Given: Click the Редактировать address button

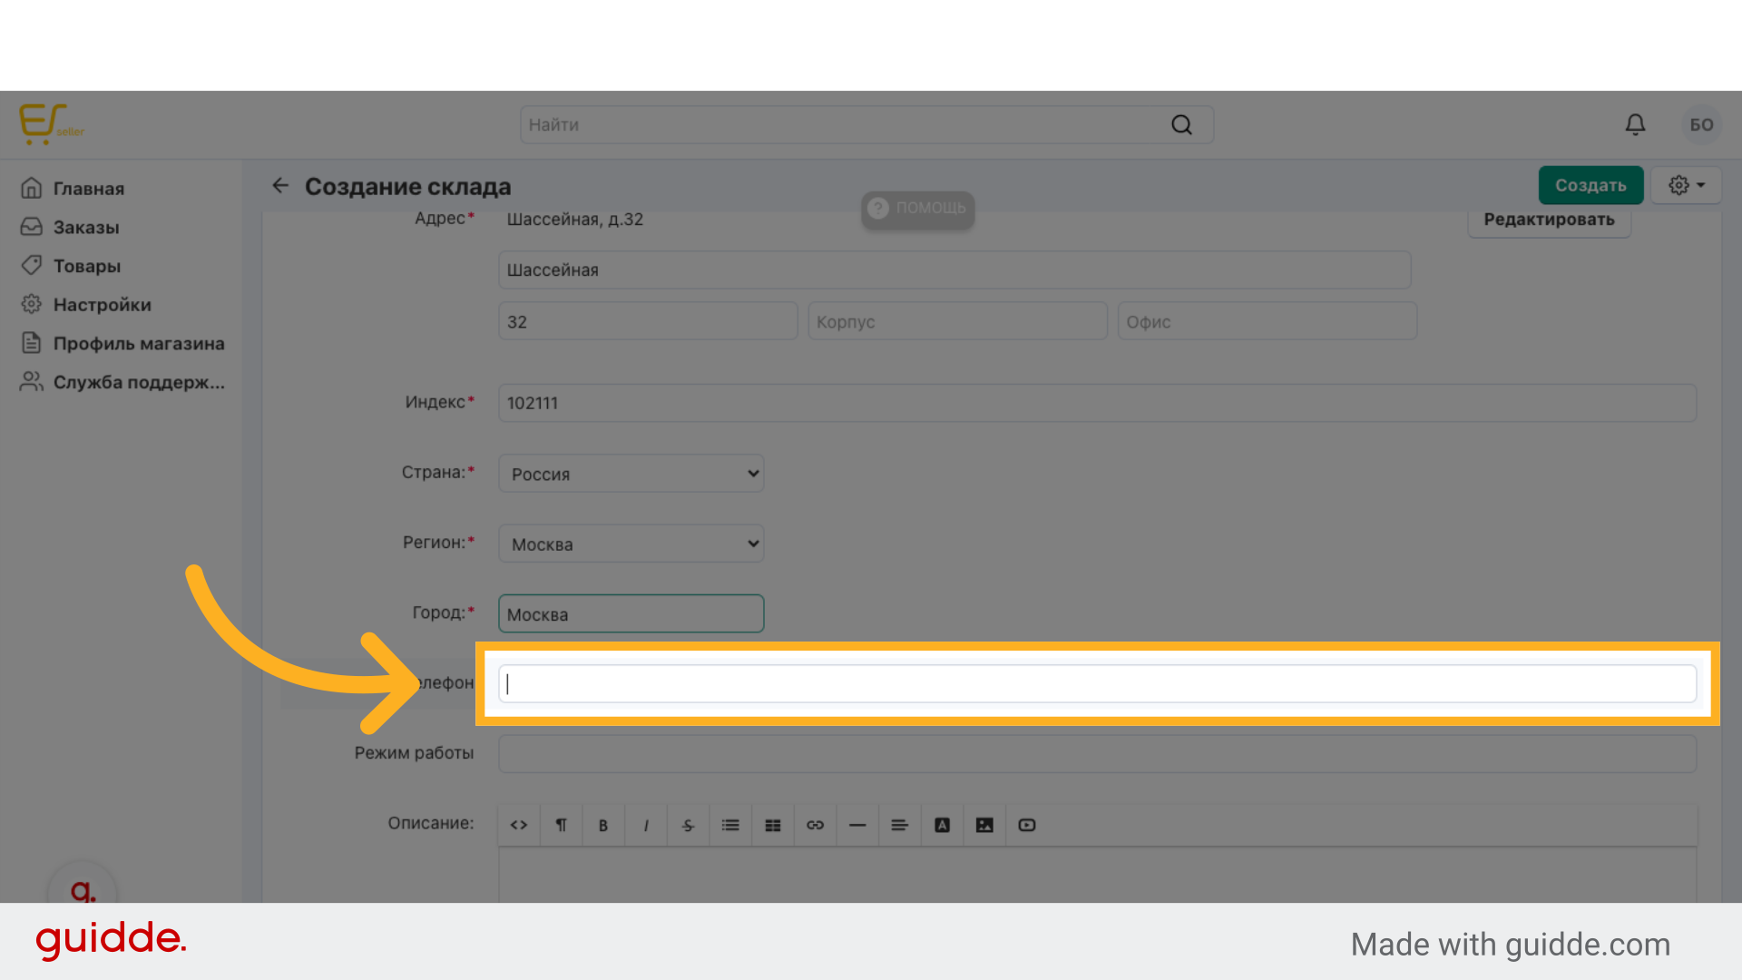Looking at the screenshot, I should (1549, 220).
